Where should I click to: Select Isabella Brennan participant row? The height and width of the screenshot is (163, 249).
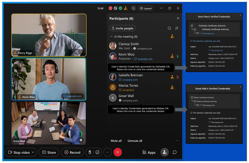point(144,77)
